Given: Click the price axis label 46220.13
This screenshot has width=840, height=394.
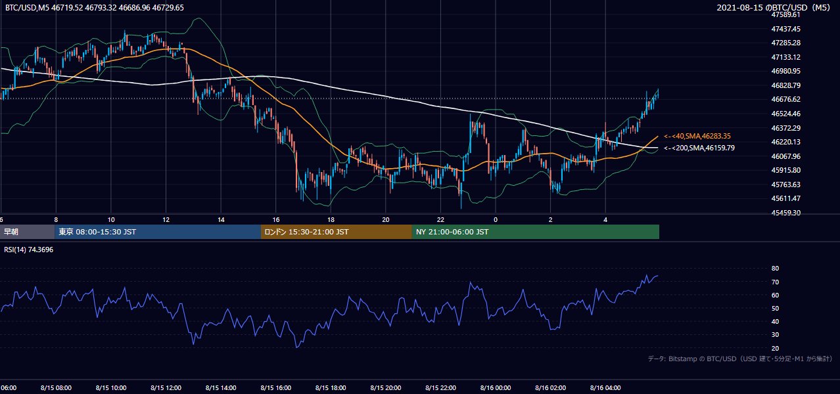Looking at the screenshot, I should pyautogui.click(x=785, y=142).
